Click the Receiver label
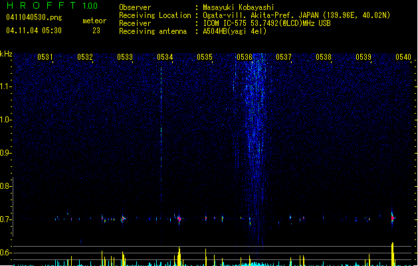 [135, 23]
